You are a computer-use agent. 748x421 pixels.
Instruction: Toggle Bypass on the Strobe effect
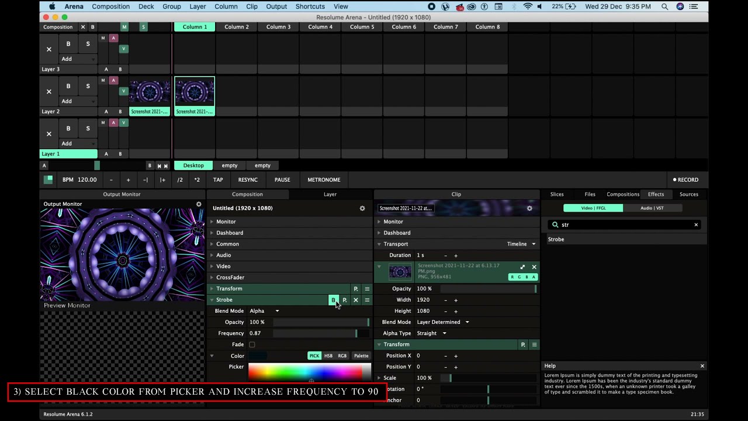(x=334, y=300)
